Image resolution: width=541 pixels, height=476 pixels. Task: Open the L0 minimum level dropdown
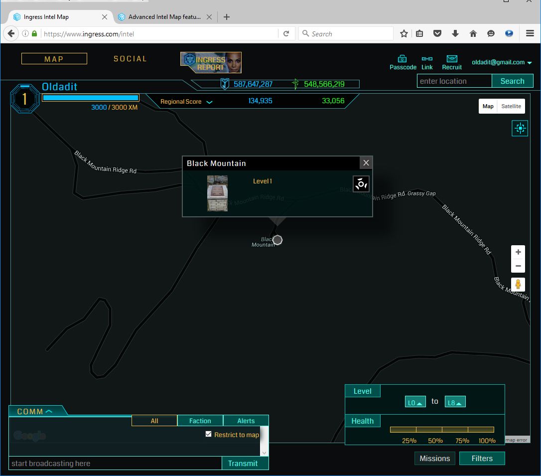point(415,402)
